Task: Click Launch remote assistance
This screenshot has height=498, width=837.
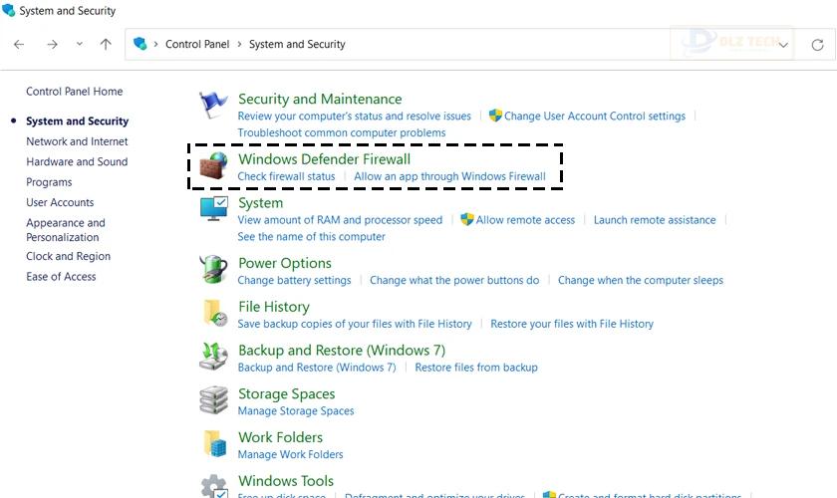Action: click(x=655, y=220)
